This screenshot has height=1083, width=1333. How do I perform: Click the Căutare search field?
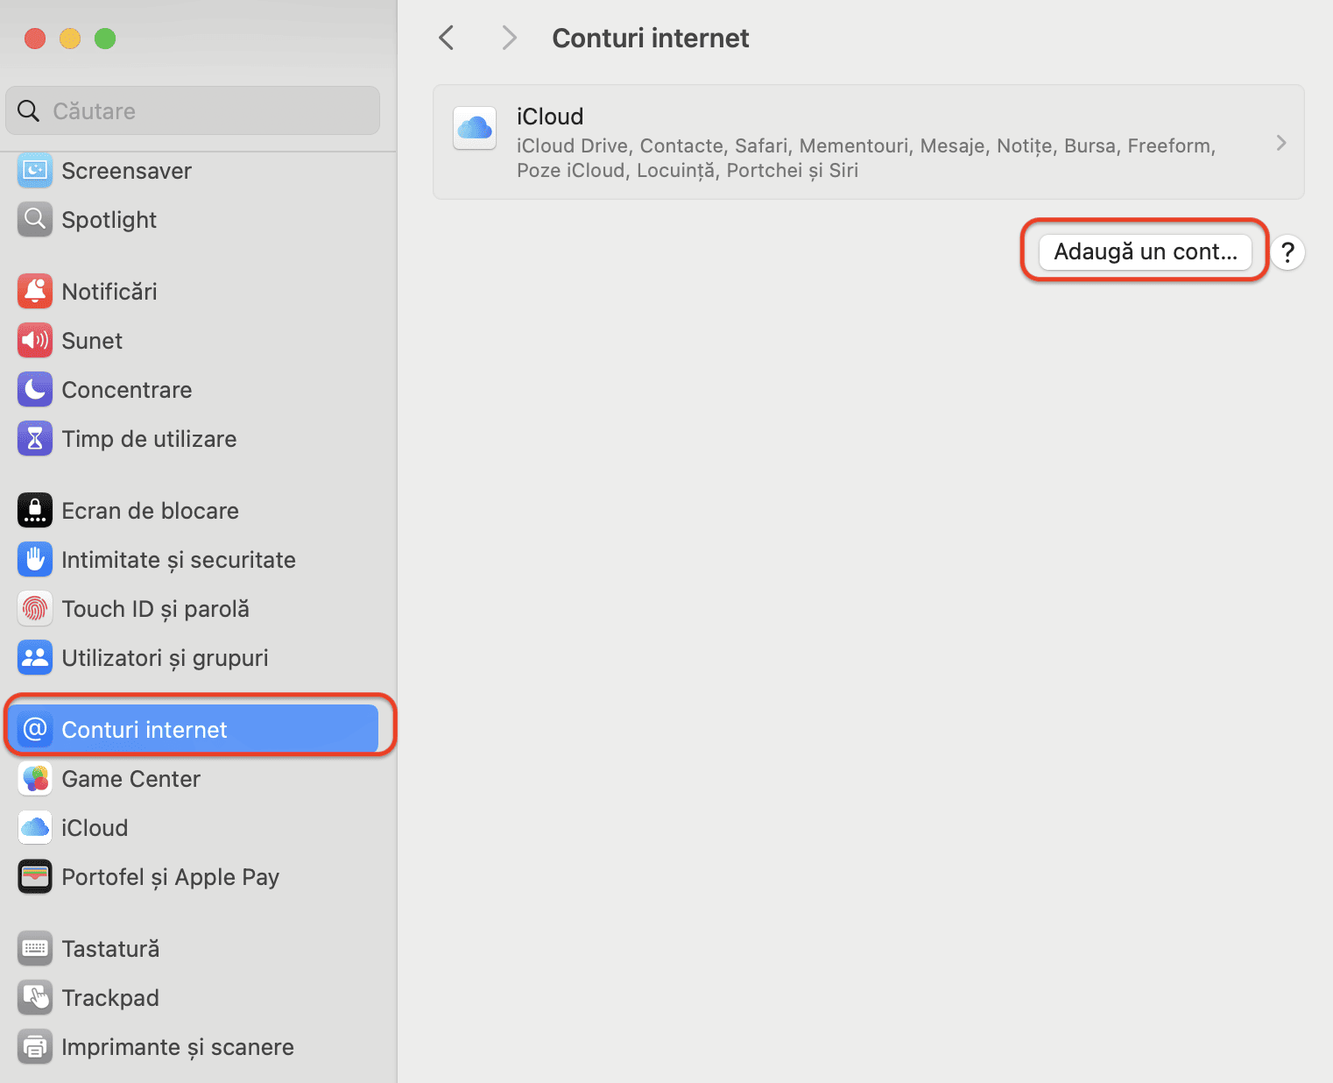tap(193, 110)
